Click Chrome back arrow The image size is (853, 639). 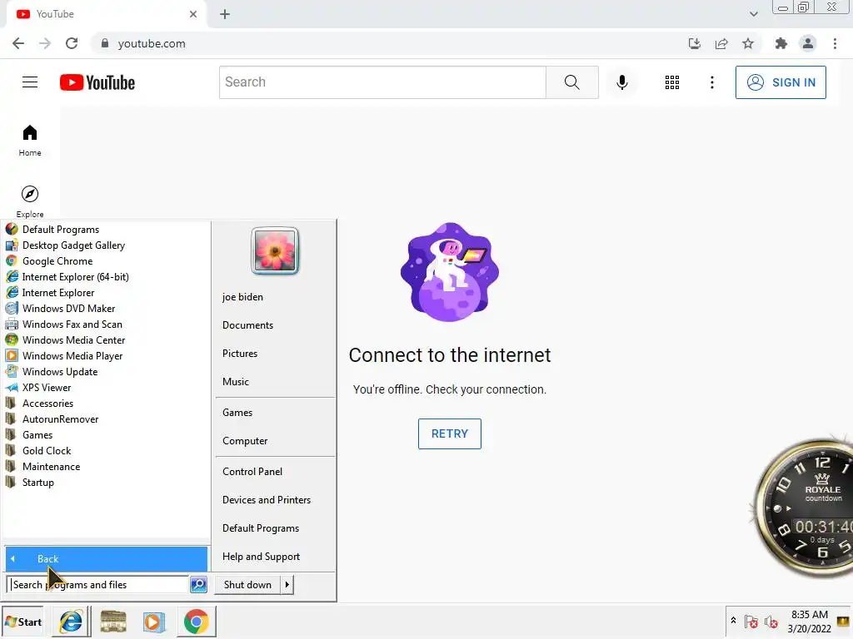tap(18, 43)
